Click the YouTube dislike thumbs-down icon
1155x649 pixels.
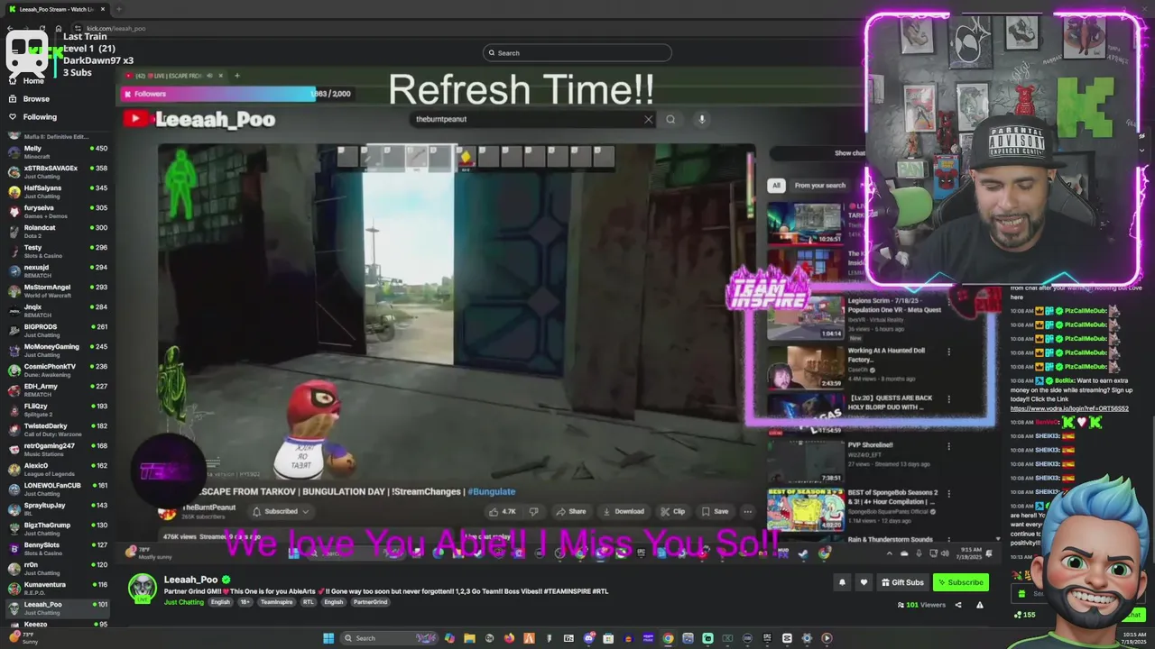[533, 511]
